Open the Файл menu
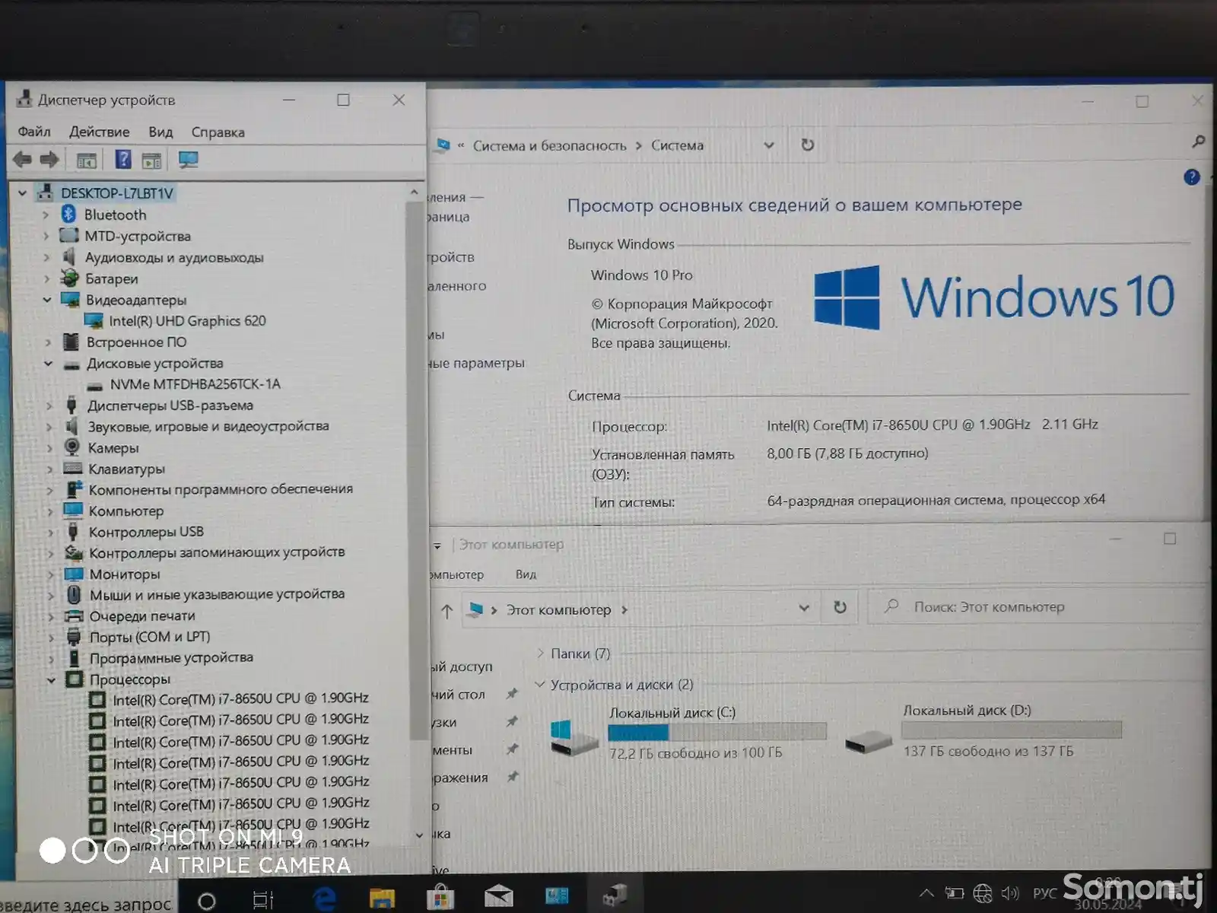1217x913 pixels. (34, 132)
